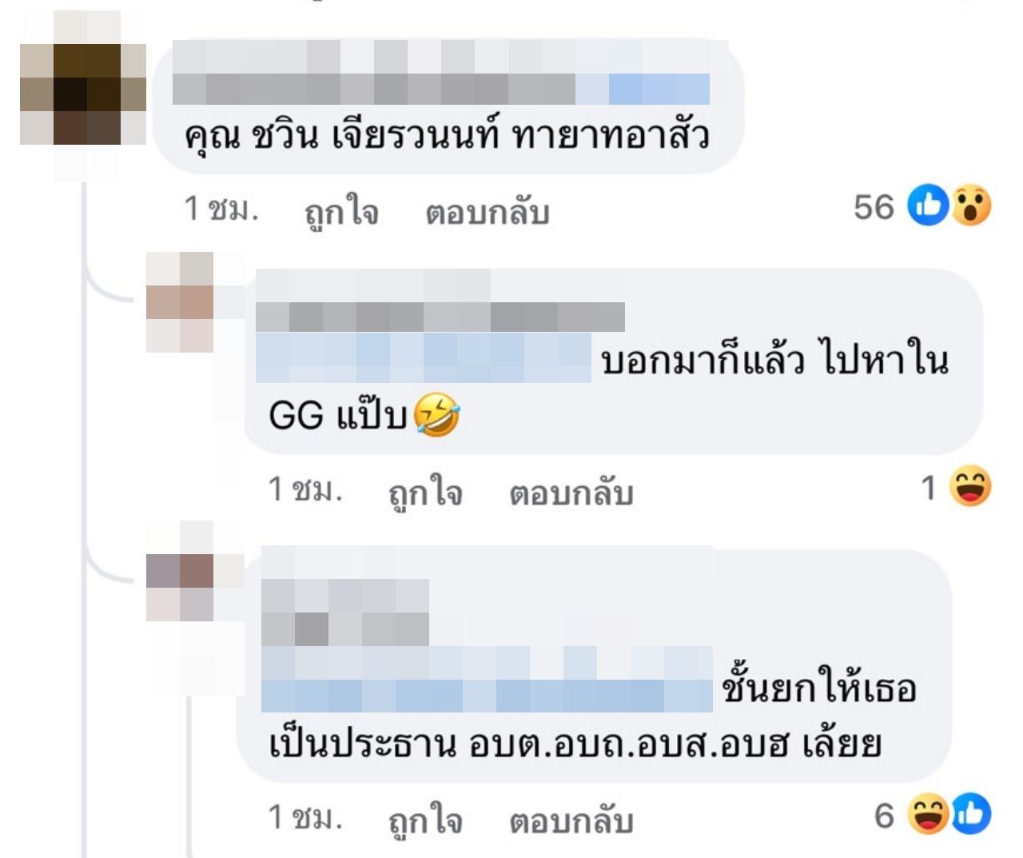This screenshot has height=858, width=1023.
Task: Open the top commenter's profile picture
Action: point(83,94)
